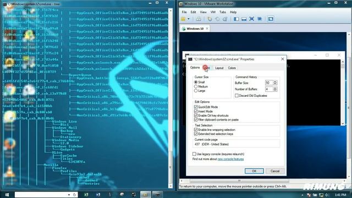352x198 pixels.
Task: Click the refresh icon beside taskbar address field
Action: (x=75, y=195)
